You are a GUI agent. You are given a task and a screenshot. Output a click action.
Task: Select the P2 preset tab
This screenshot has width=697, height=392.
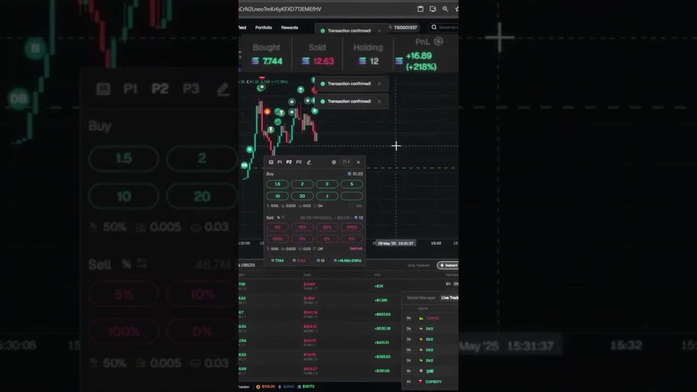point(289,162)
